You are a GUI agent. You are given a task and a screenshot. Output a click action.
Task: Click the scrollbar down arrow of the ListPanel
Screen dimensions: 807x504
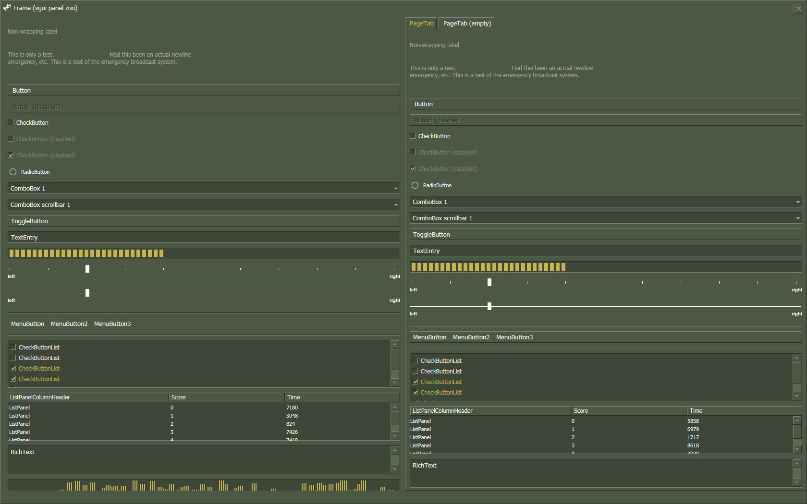394,435
